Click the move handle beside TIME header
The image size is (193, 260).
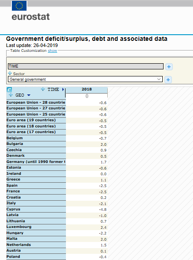click(x=43, y=89)
